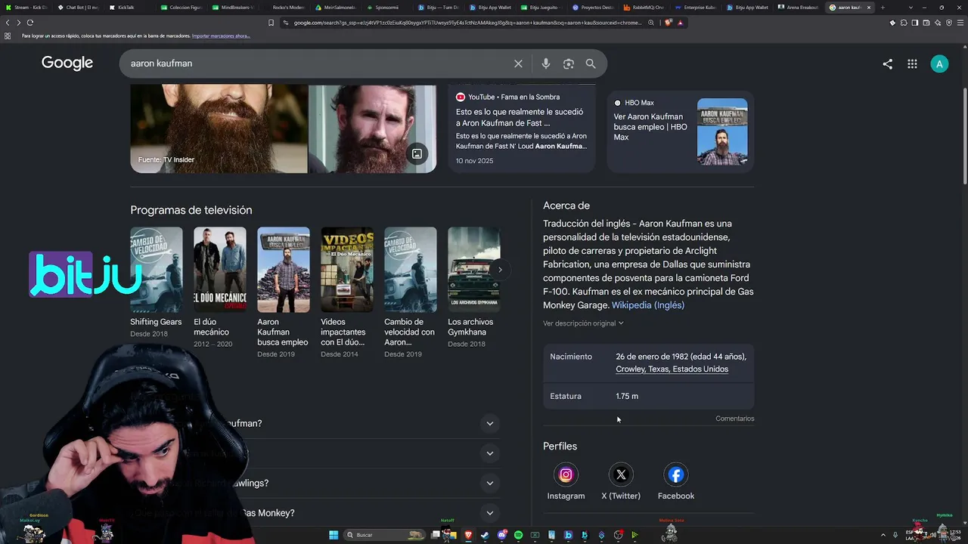This screenshot has height=544, width=968.
Task: Open Spotify from the taskbar
Action: [x=518, y=535]
